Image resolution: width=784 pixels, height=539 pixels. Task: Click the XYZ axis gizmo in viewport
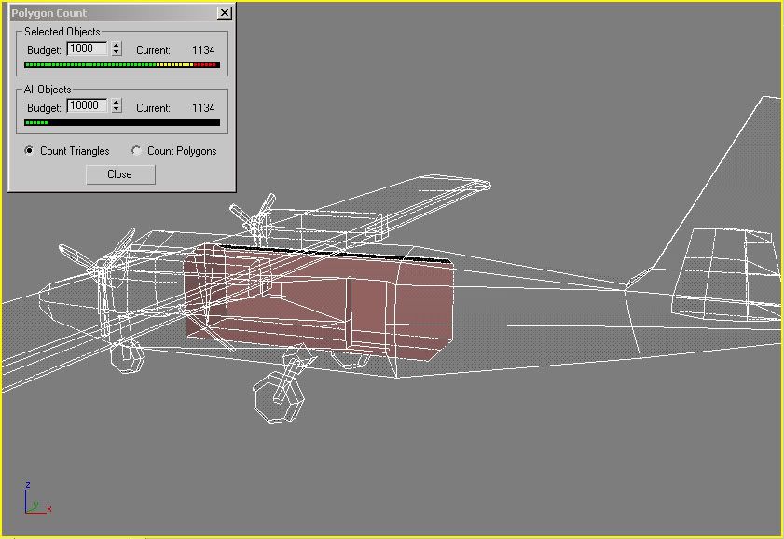[34, 501]
